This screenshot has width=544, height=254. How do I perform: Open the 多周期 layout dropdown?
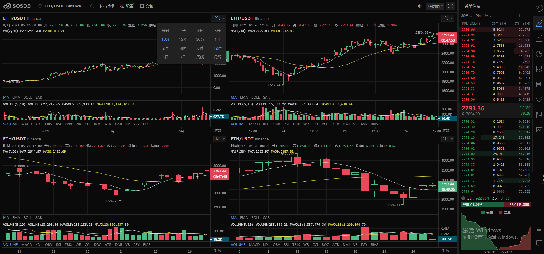[435, 6]
